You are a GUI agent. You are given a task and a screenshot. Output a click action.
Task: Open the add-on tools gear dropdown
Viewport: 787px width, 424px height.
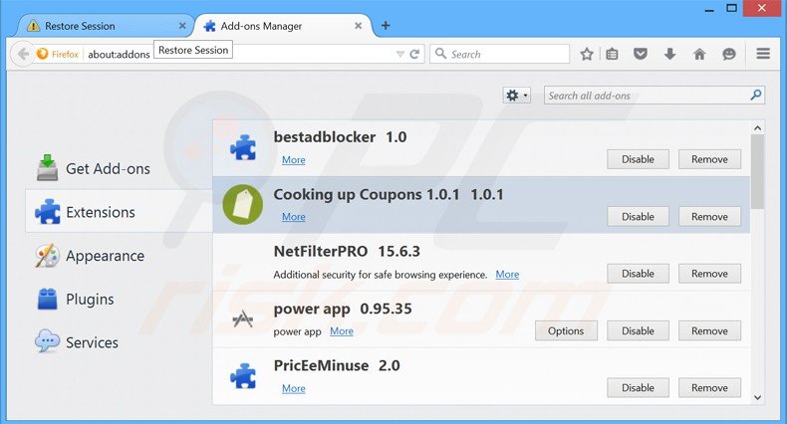coord(516,96)
